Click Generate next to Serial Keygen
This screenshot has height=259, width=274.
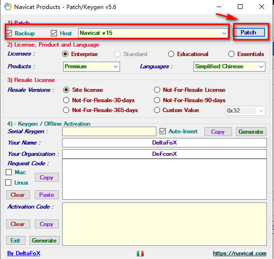coord(251,131)
